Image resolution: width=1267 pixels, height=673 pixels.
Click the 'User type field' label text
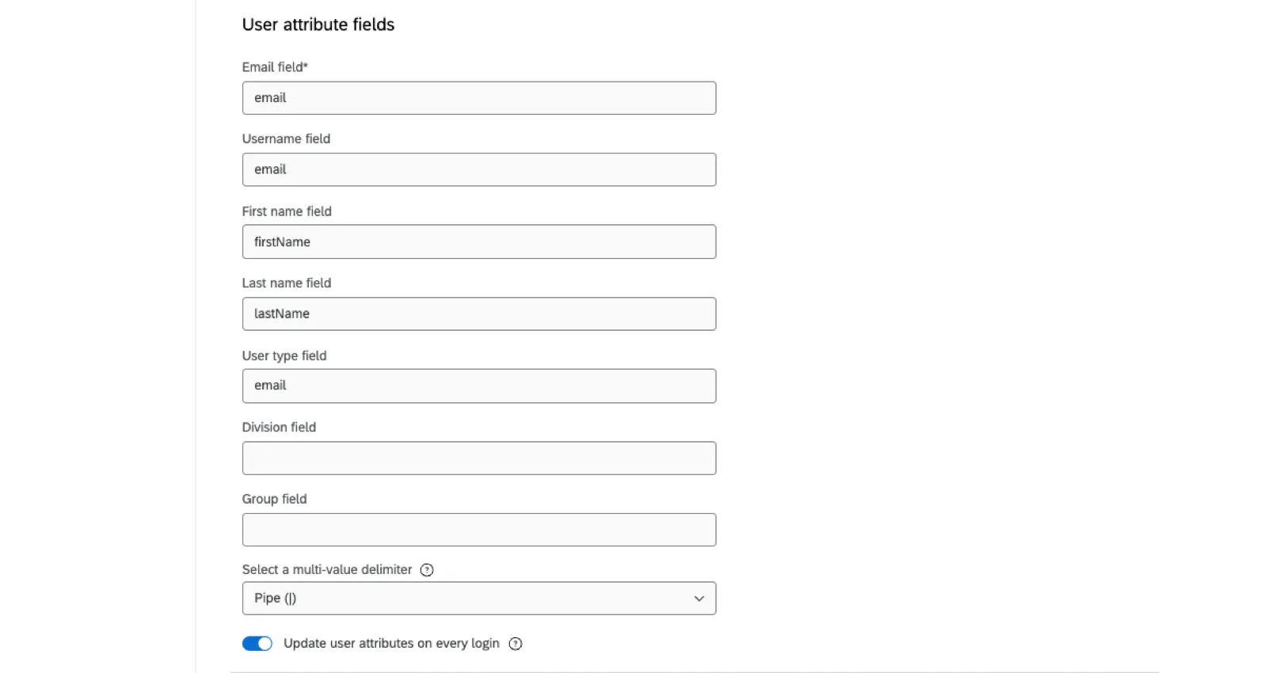click(284, 356)
